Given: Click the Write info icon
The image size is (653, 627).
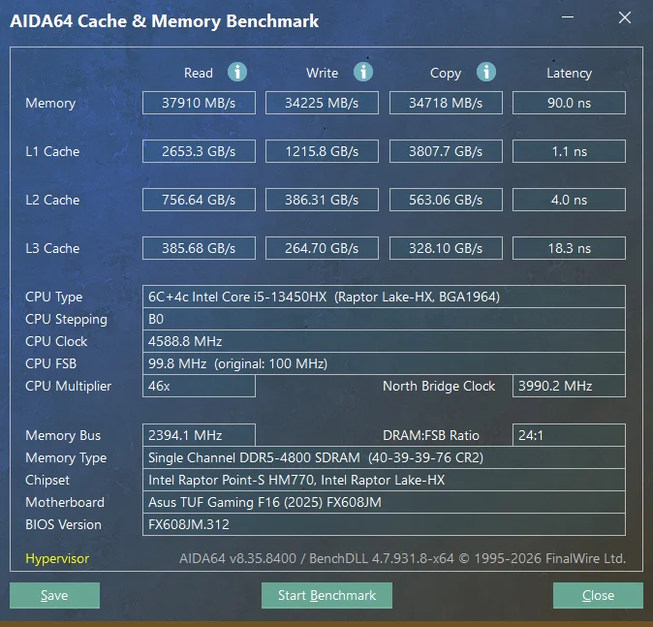Looking at the screenshot, I should (363, 72).
